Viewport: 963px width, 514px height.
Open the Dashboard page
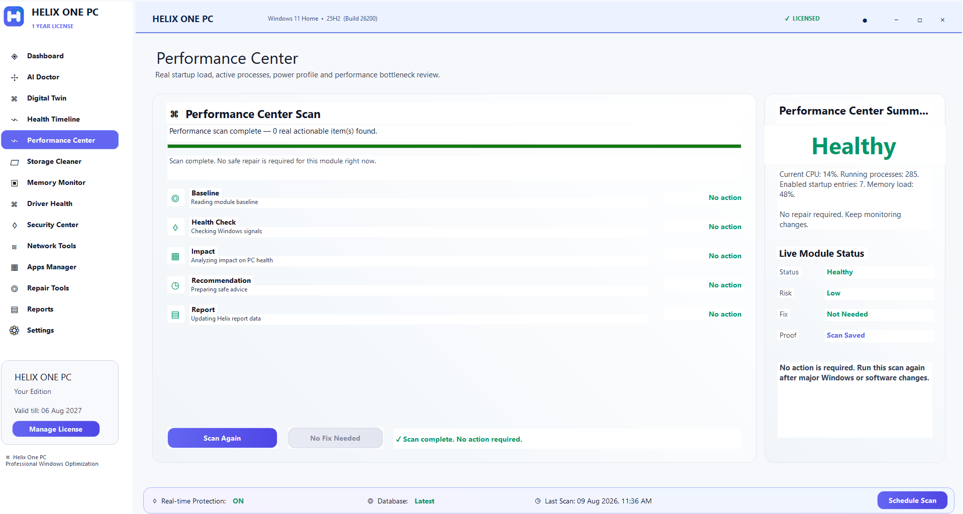[x=60, y=56]
